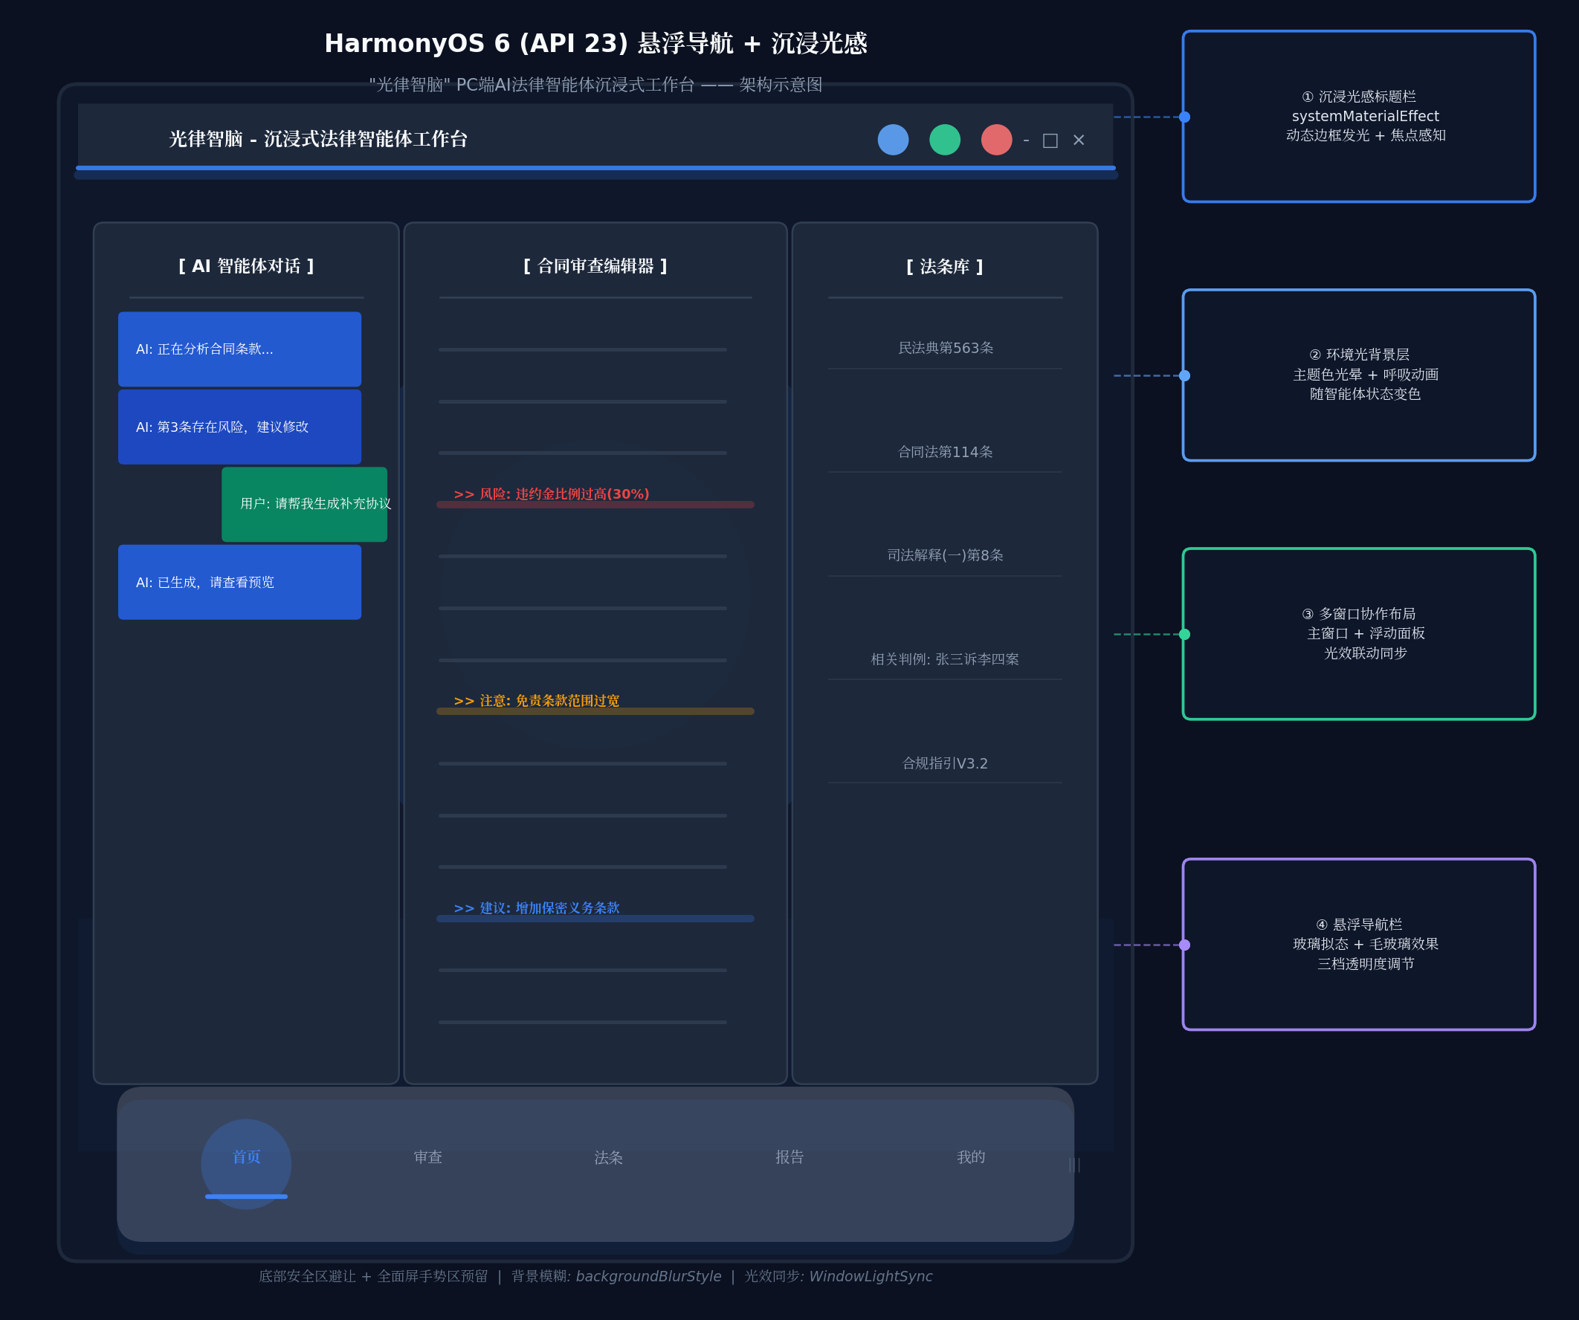The width and height of the screenshot is (1579, 1320).
Task: Select the suggestion "建议: 增加保密义务条款"
Action: [x=537, y=909]
